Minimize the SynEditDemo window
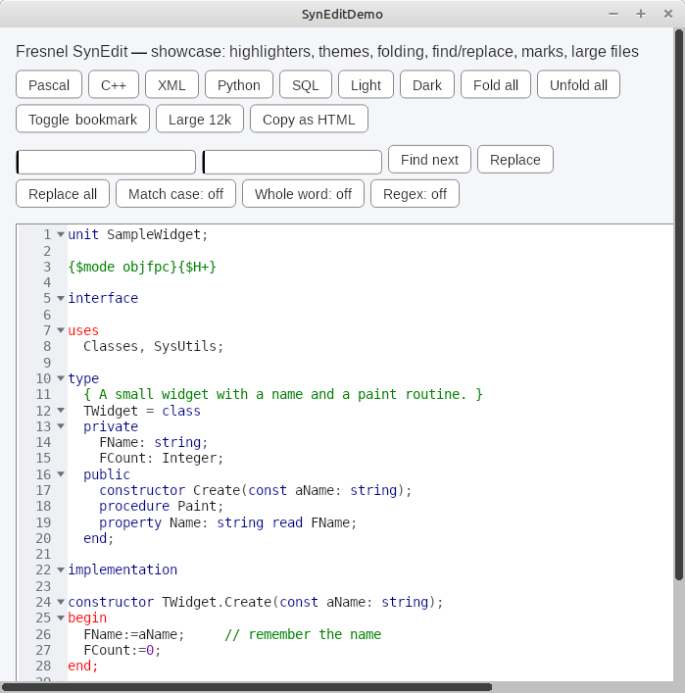The image size is (685, 693). (613, 14)
